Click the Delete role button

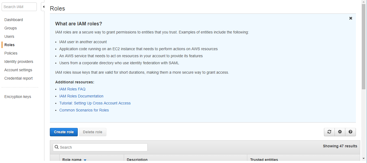tap(93, 132)
